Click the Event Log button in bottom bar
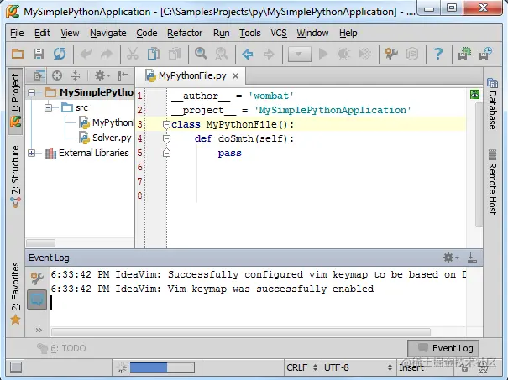 pyautogui.click(x=443, y=348)
